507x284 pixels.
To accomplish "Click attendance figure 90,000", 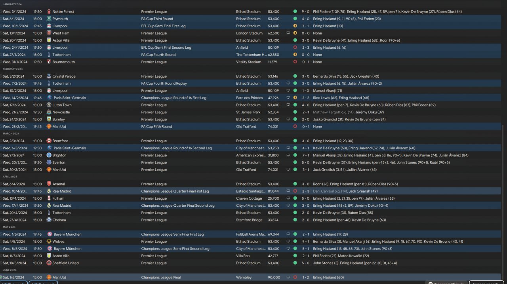I will [x=274, y=277].
